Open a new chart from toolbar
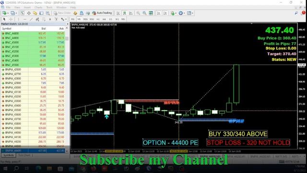Viewport: 307px width, 173px height. click(4, 13)
